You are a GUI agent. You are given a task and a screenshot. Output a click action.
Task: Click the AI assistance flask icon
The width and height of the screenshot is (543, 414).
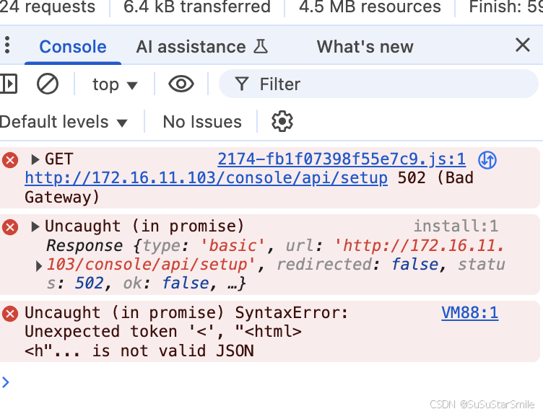point(261,46)
